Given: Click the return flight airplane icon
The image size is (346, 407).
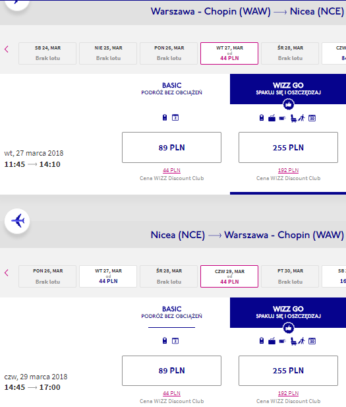Looking at the screenshot, I should (x=17, y=221).
